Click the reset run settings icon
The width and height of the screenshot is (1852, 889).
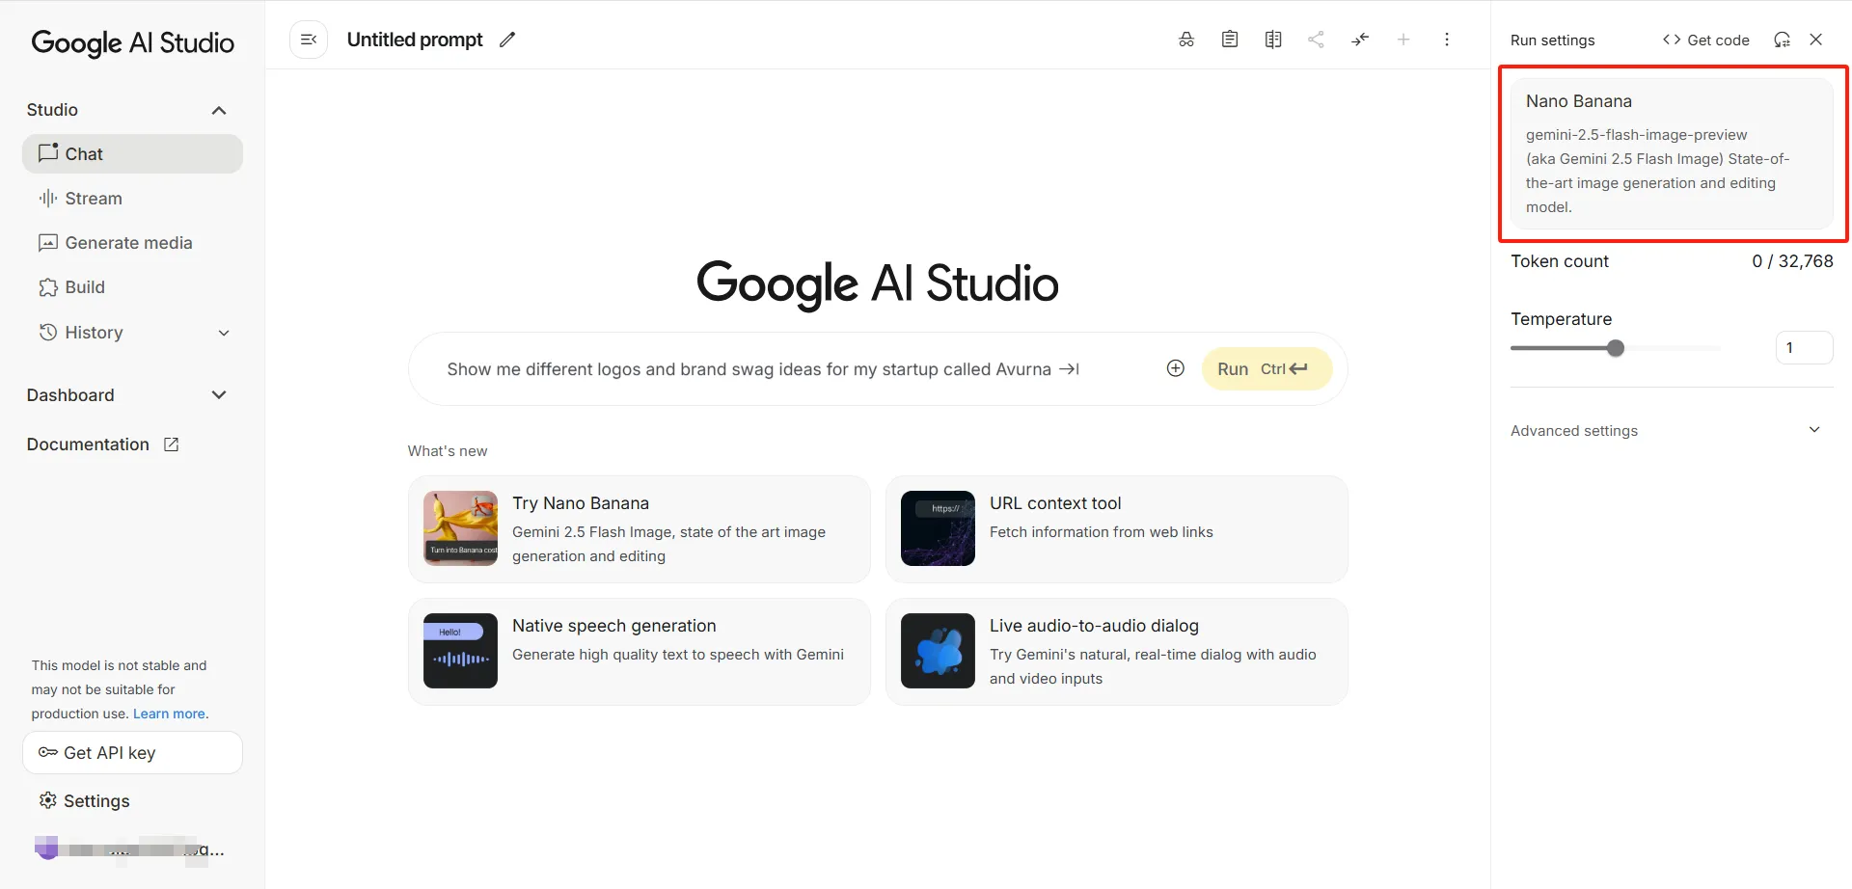1782,40
